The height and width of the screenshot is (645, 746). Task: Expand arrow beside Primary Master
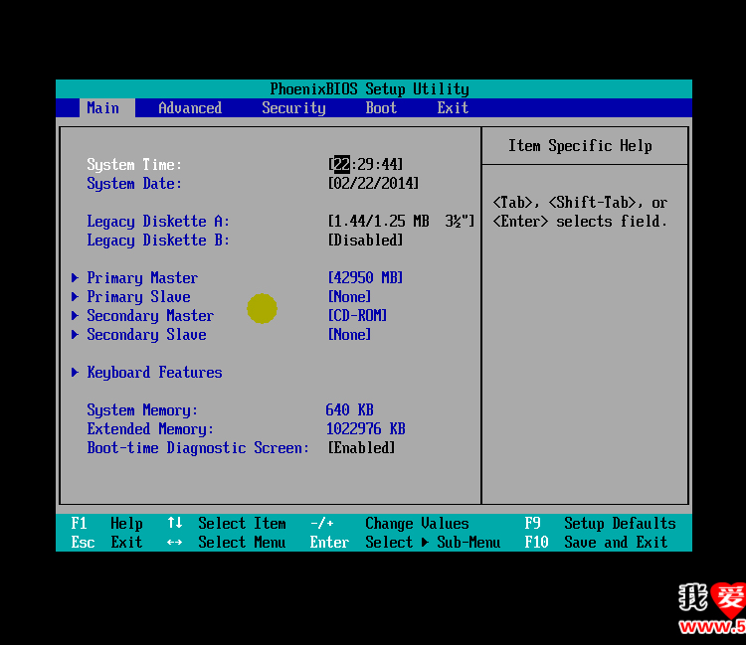coord(75,277)
